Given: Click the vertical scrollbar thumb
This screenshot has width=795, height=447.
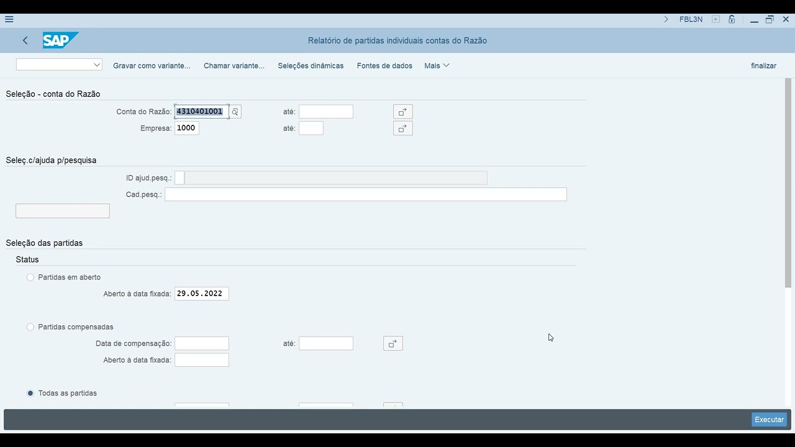Looking at the screenshot, I should click(x=789, y=183).
